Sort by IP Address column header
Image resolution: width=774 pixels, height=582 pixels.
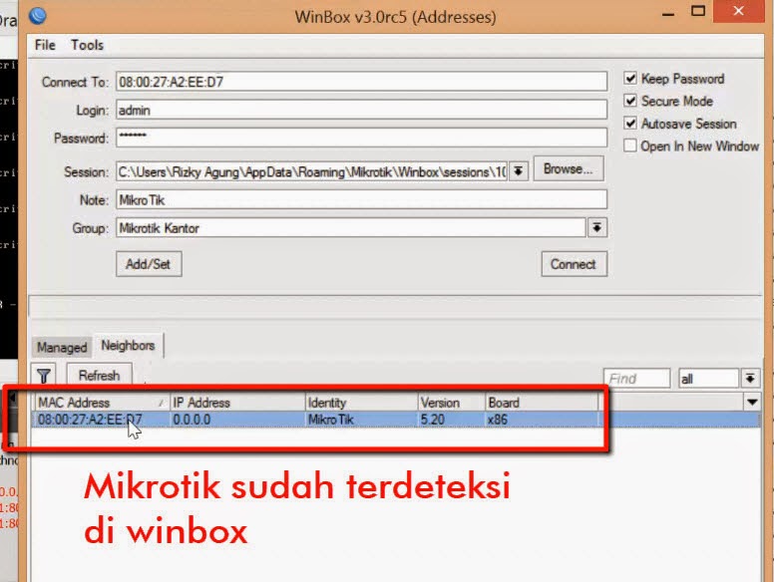[x=237, y=403]
